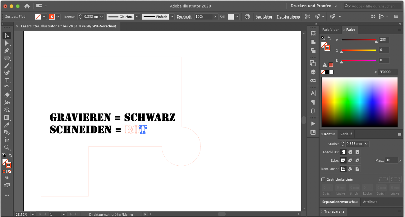Switch to the Farbfelder tab
This screenshot has height=217, width=405.
pos(330,30)
